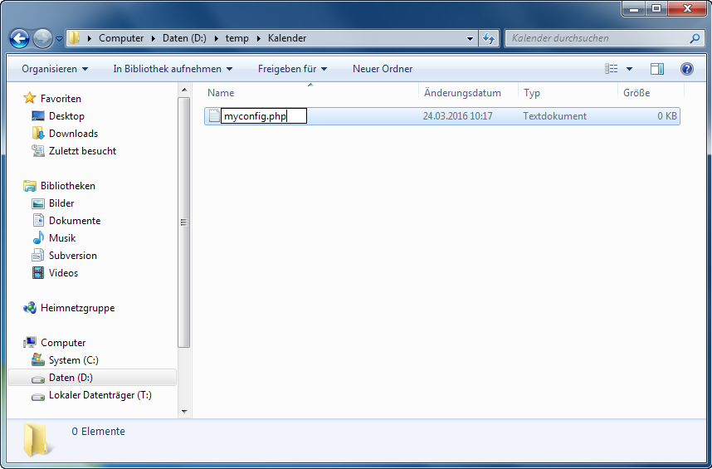Open System (C:) drive
This screenshot has height=469, width=712.
[74, 360]
